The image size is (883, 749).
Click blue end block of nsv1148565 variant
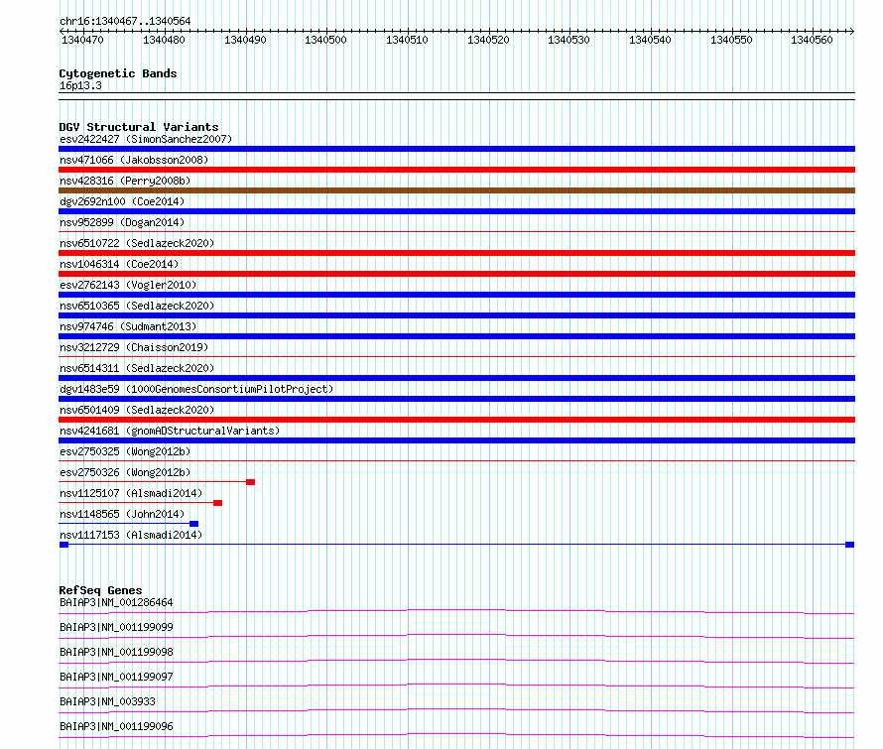coord(194,524)
